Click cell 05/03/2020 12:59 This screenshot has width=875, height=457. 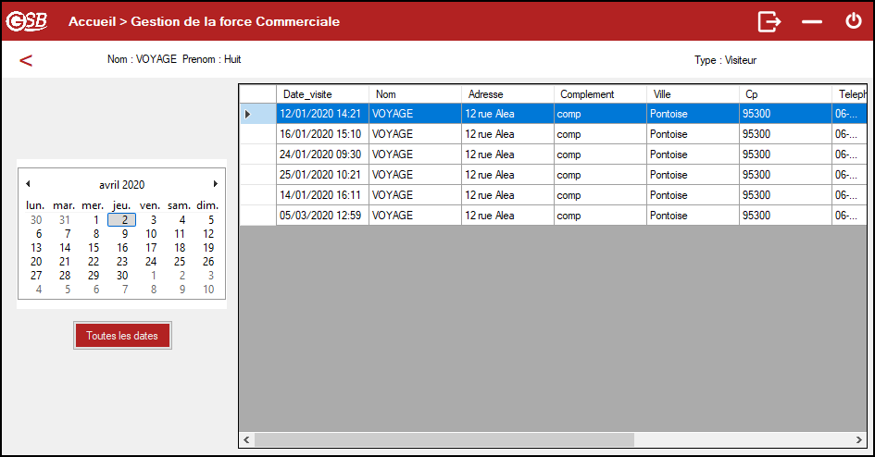pos(322,216)
